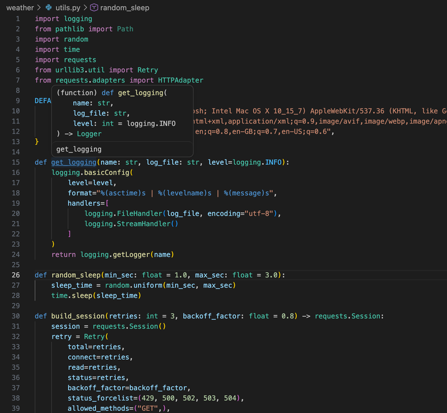The image size is (447, 413).
Task: Open the weather folder breadcrumb
Action: click(20, 8)
